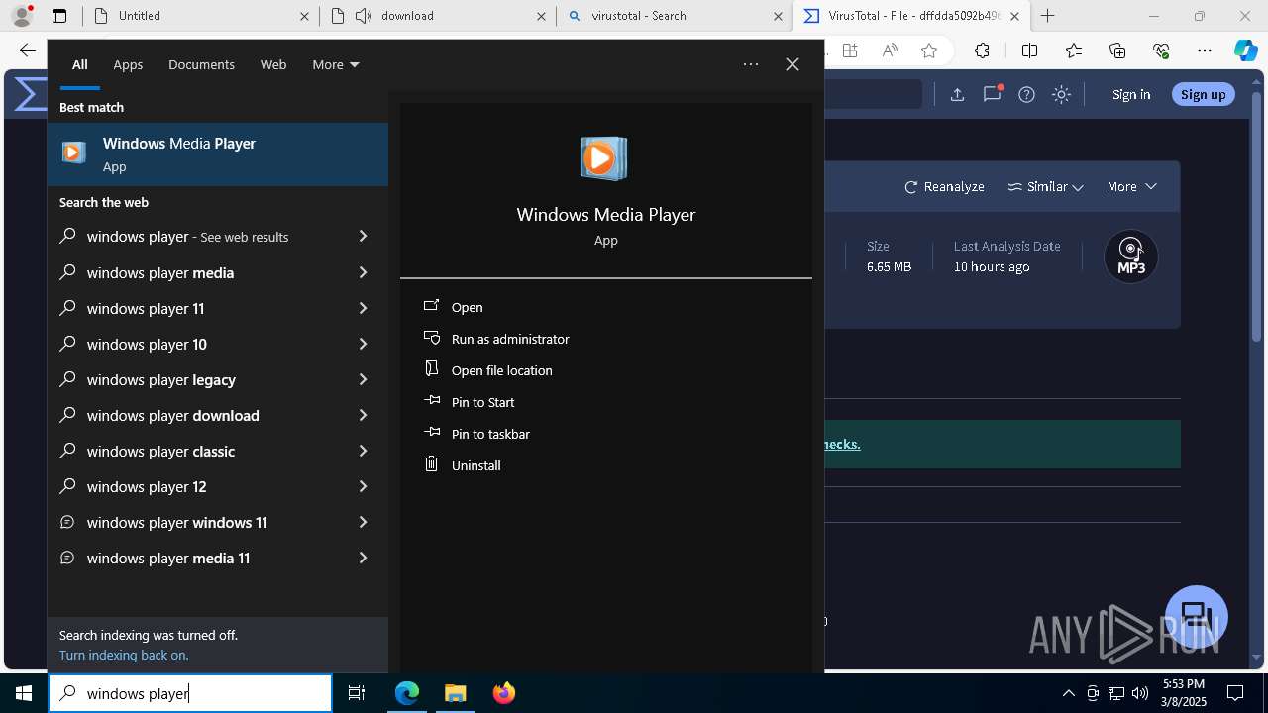Viewport: 1268px width, 713px height.
Task: Switch to the virustotal - Search tab
Action: click(x=674, y=16)
